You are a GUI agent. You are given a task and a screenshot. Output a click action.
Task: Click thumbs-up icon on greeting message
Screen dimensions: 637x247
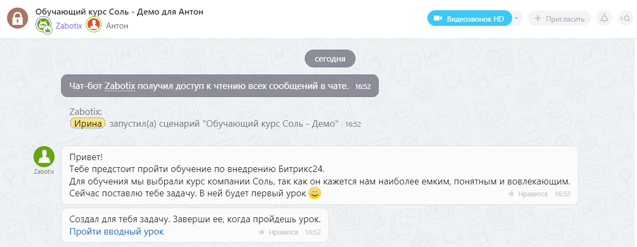click(x=511, y=194)
